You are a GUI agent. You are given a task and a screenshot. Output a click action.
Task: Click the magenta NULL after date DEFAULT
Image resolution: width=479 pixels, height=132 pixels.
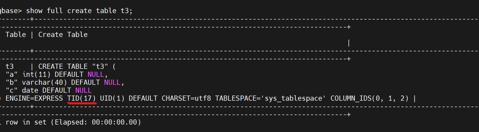83,90
